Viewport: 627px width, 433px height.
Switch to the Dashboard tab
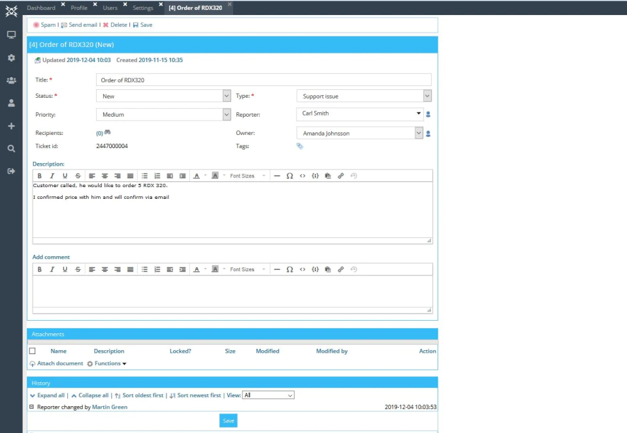point(41,8)
